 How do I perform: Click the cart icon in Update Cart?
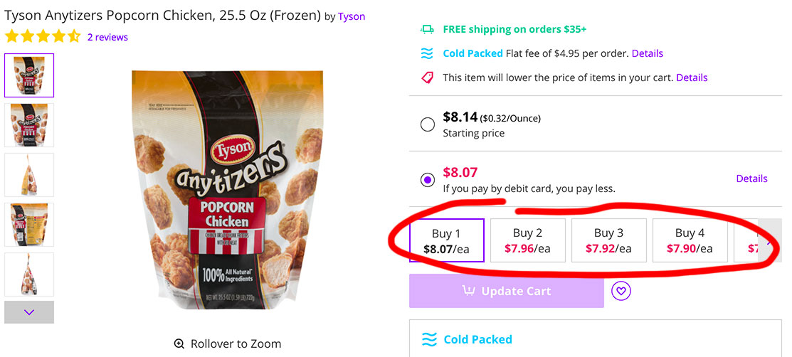(469, 291)
